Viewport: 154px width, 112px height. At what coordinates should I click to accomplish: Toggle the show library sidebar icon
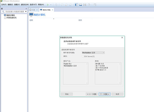[x=76, y=5]
